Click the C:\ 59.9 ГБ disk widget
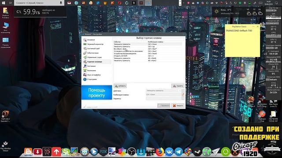282x158 pixels. point(40,12)
